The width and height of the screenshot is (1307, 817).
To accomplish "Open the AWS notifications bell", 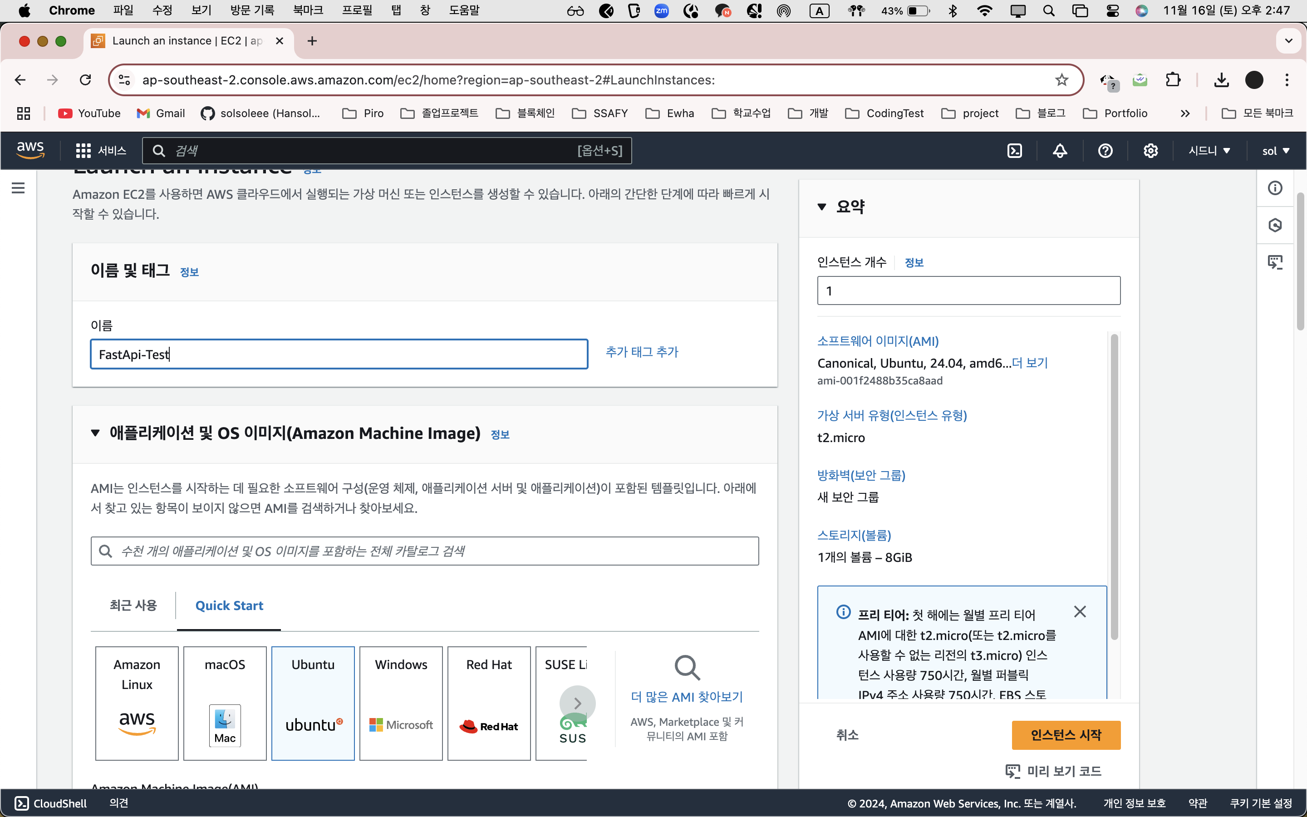I will [x=1060, y=151].
